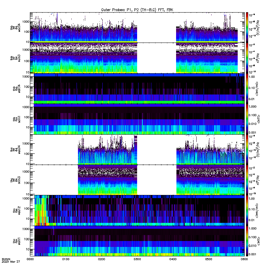Click the thc fff 64 scm3 axis label
The width and height of the screenshot is (261, 279).
coord(15,180)
